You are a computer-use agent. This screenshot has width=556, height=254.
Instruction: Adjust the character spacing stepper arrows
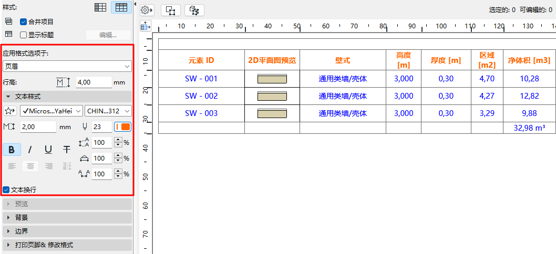pos(118,174)
